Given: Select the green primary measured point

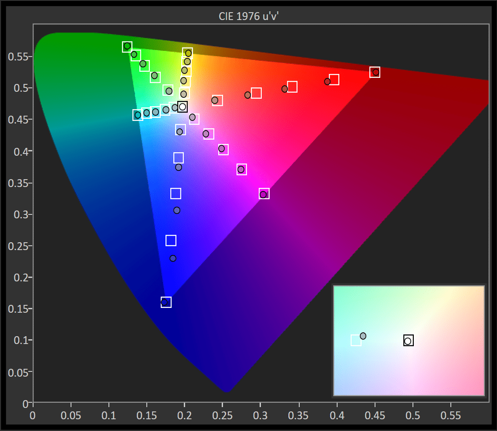Looking at the screenshot, I should [127, 46].
